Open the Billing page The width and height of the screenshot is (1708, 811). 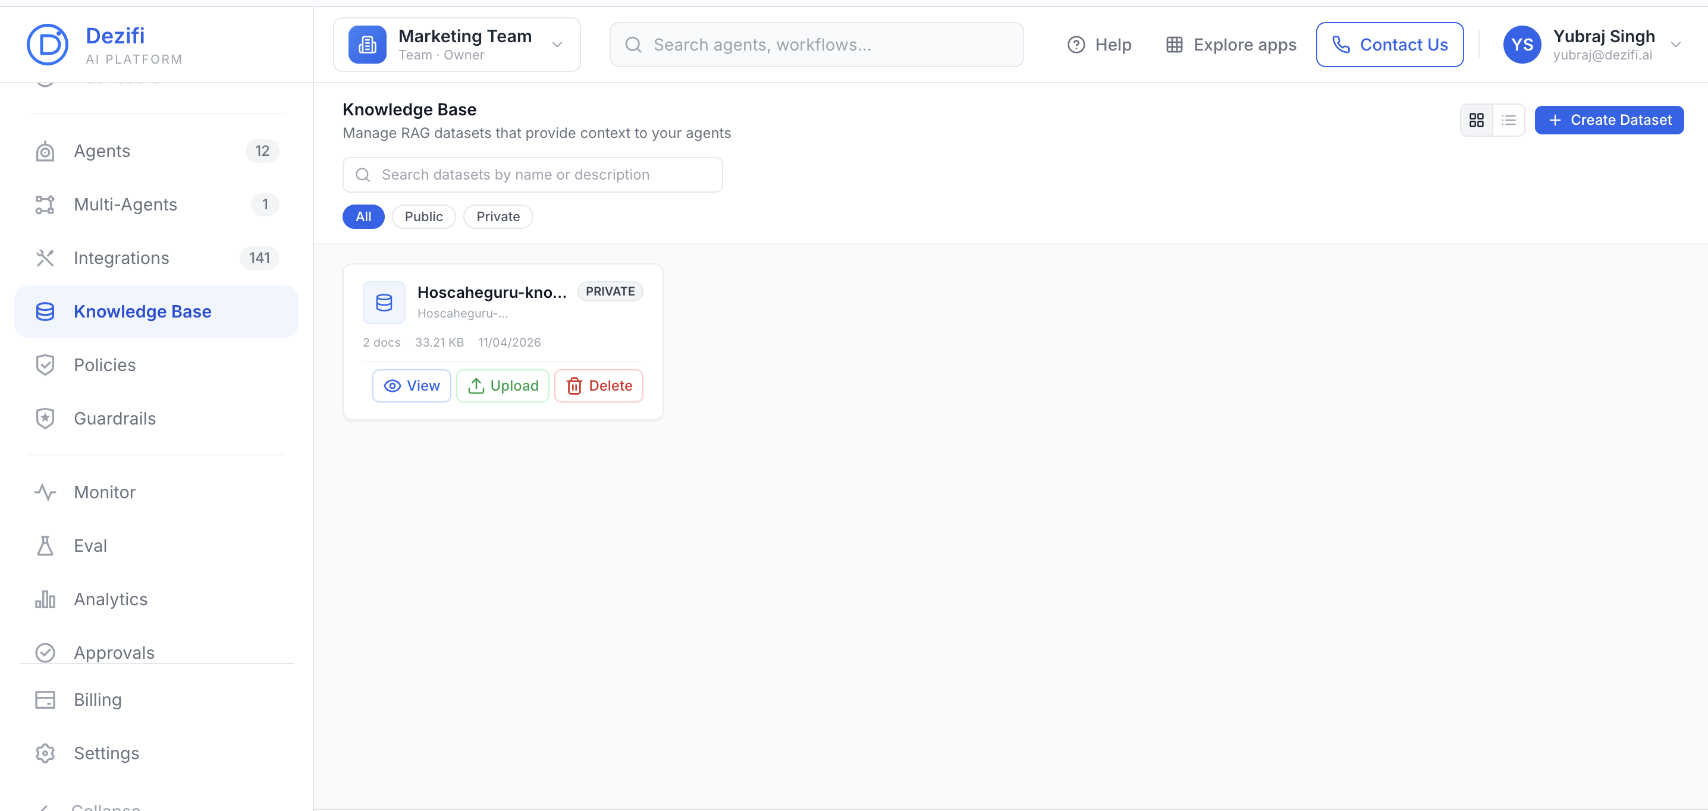click(x=156, y=700)
